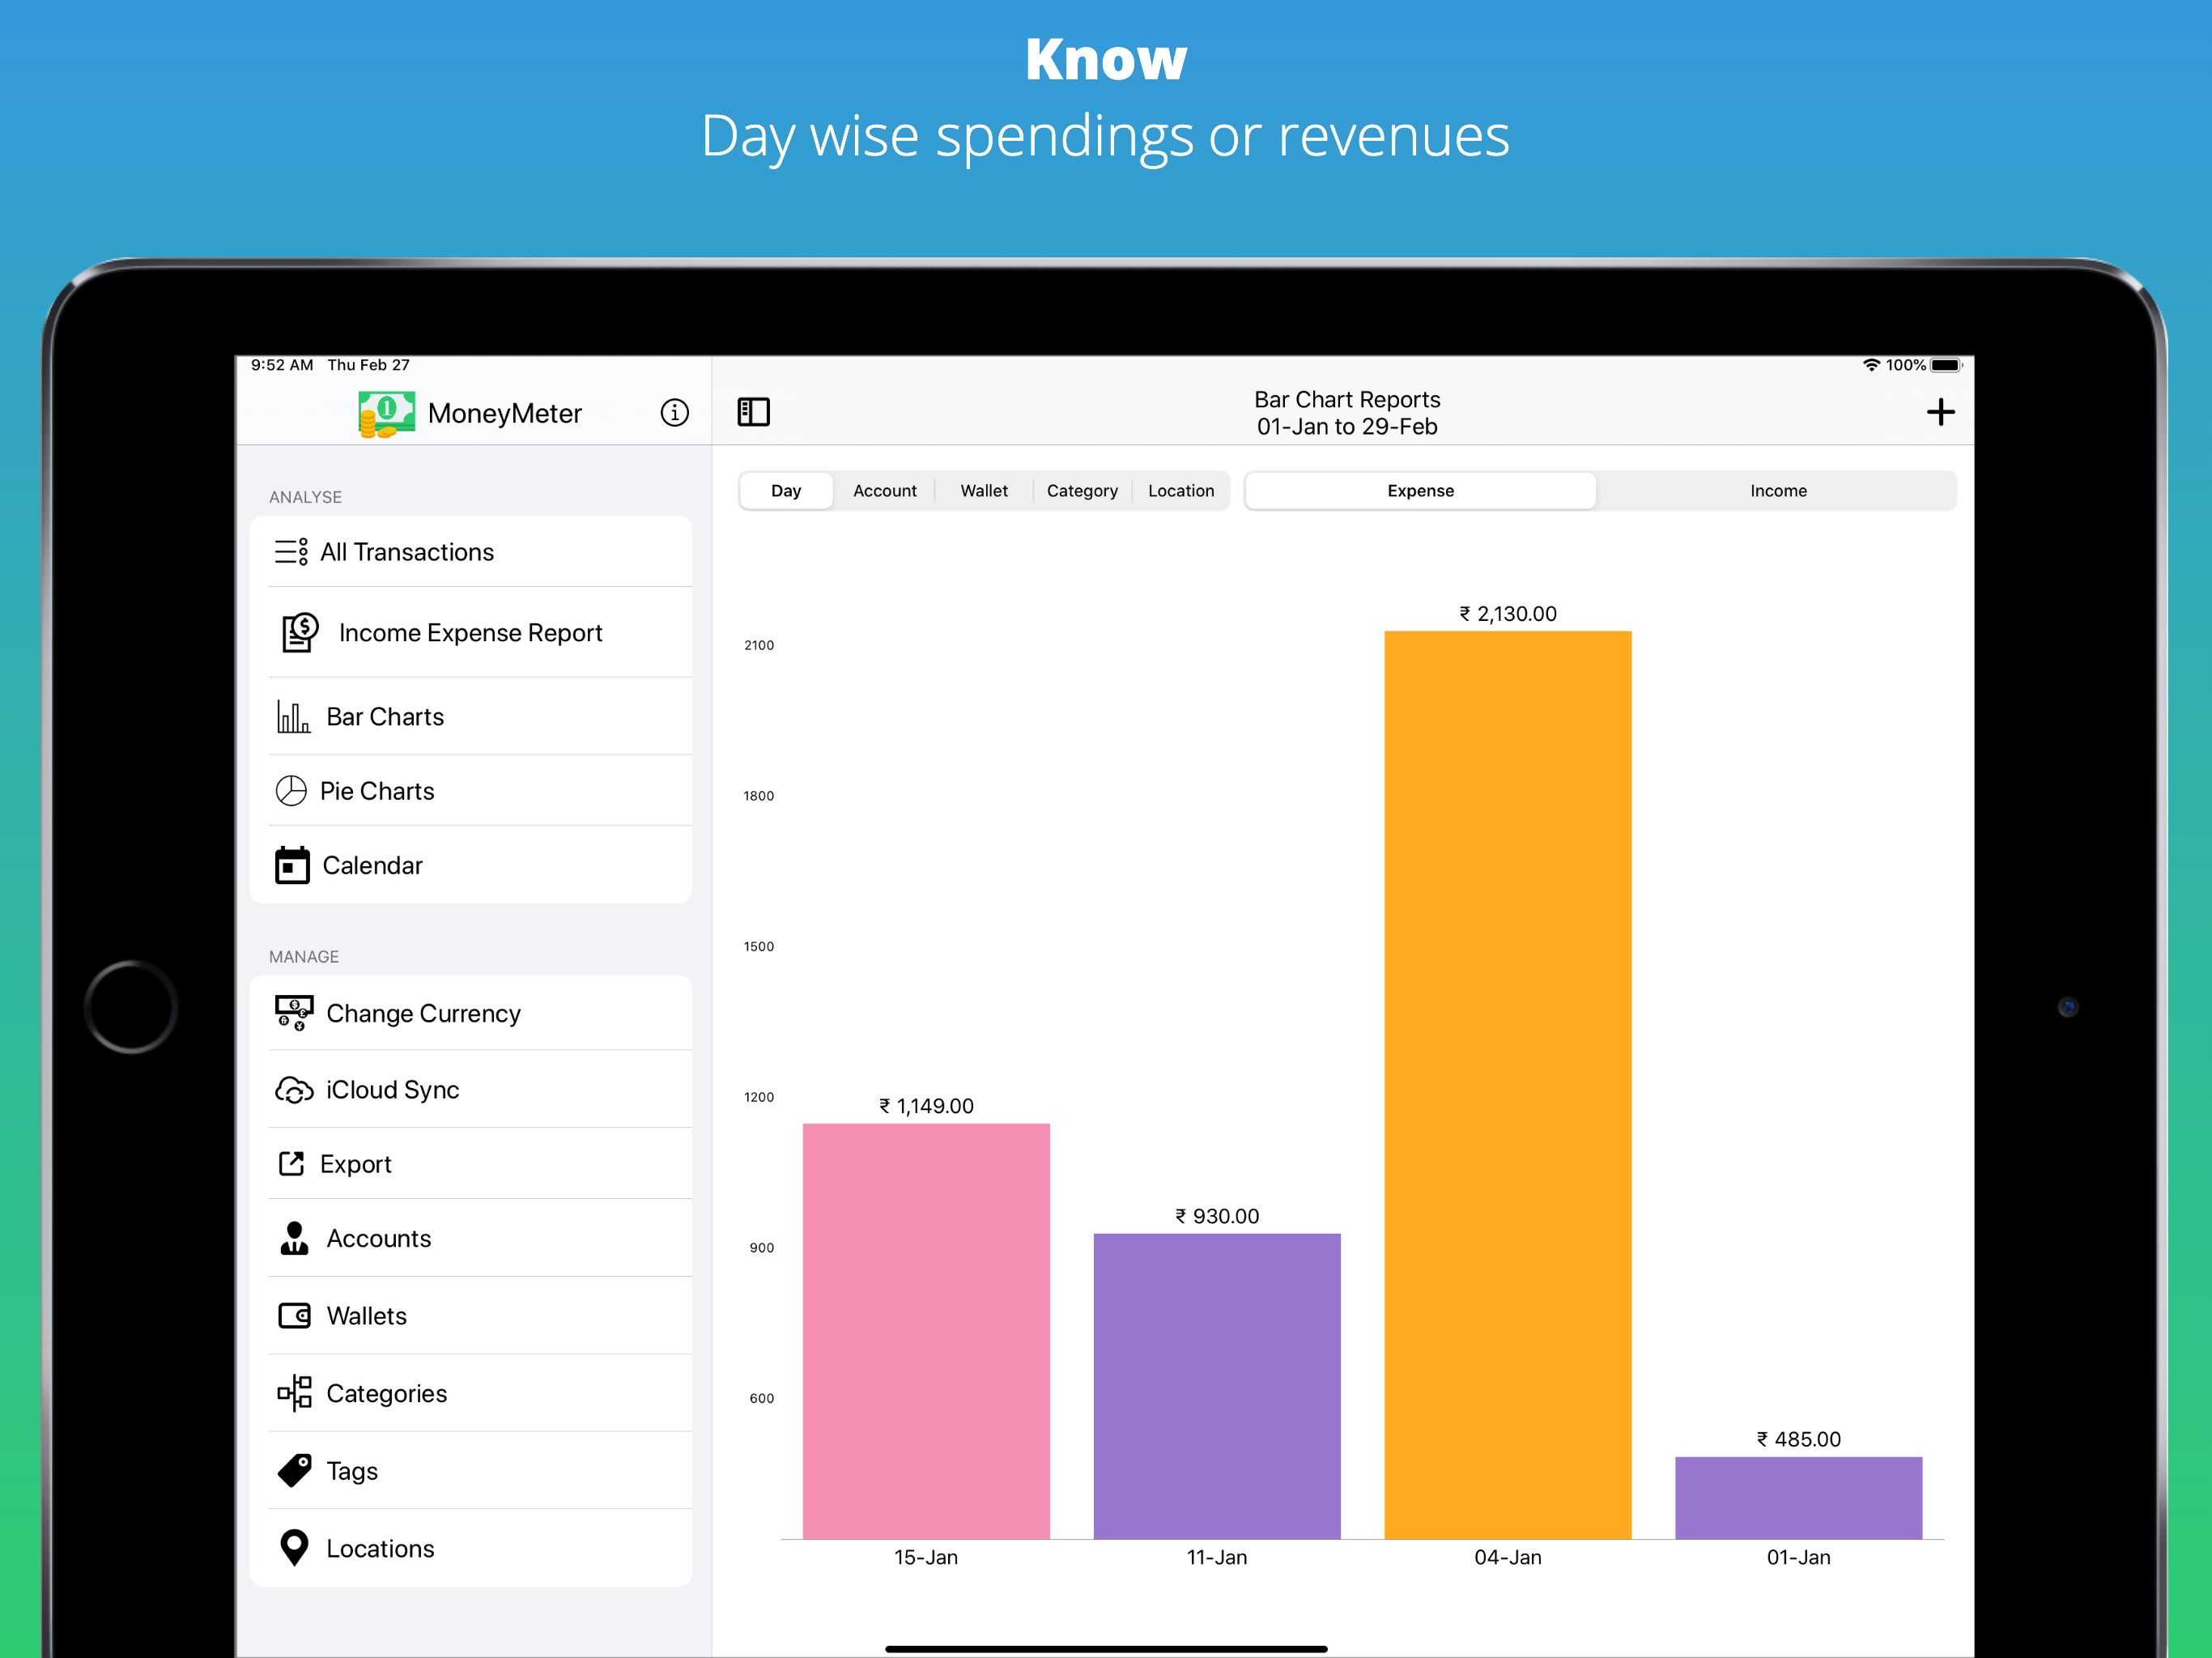Open Locations management
The image size is (2212, 1658).
click(380, 1547)
